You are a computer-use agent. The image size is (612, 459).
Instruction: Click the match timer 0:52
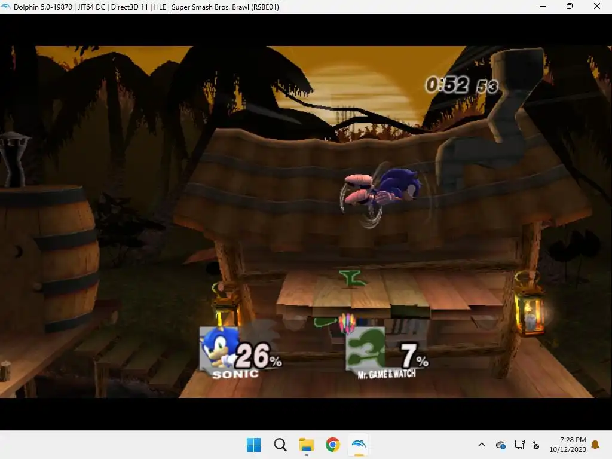[461, 85]
